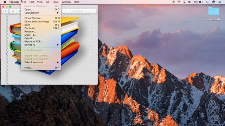Select Close Window in File menu
This screenshot has width=225, height=126.
click(x=41, y=18)
